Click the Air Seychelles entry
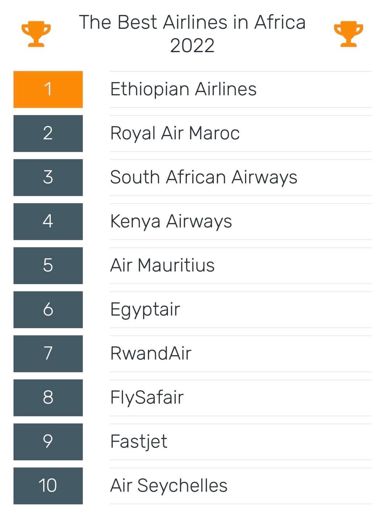This screenshot has width=385, height=522. (169, 485)
